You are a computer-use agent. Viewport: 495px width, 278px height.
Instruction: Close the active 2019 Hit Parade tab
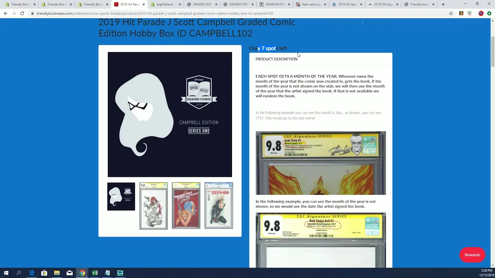143,4
